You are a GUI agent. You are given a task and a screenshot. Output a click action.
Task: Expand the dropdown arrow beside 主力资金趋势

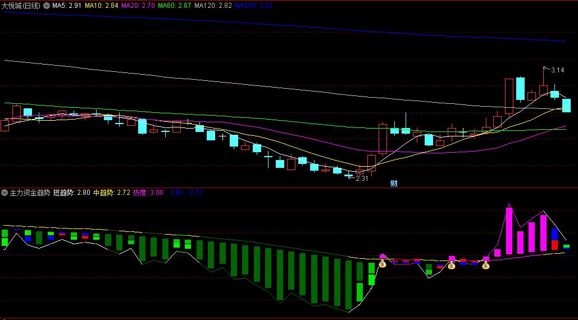pos(4,193)
